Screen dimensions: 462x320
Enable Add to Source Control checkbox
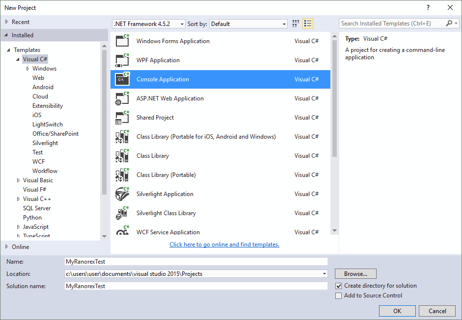click(339, 295)
